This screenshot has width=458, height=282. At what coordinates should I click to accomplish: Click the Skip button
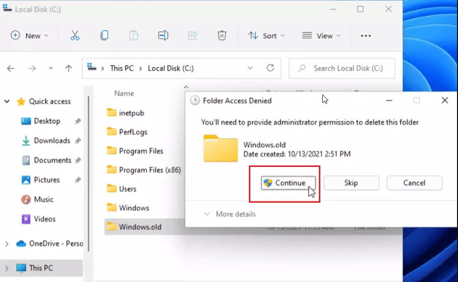[351, 183]
